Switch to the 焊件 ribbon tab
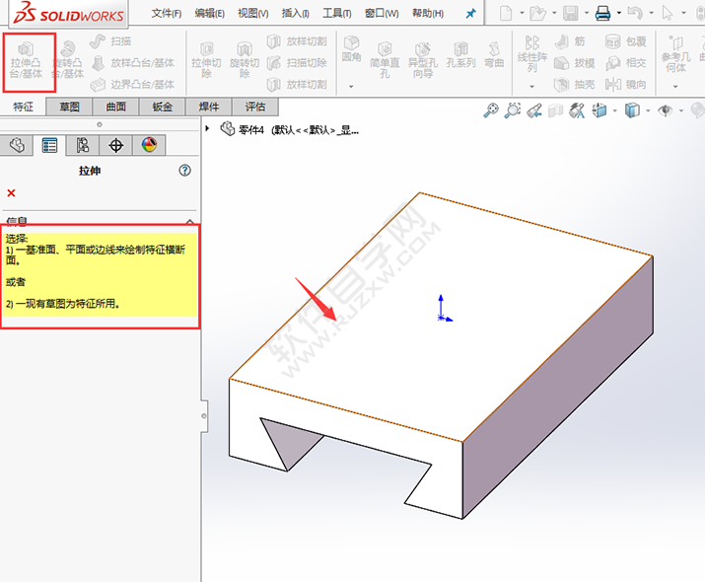This screenshot has height=582, width=705. coord(209,107)
